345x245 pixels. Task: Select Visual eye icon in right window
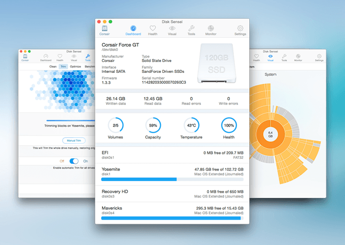(x=271, y=56)
